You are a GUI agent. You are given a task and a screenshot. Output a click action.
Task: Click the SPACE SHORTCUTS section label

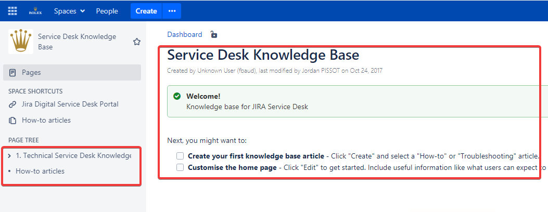pyautogui.click(x=35, y=91)
